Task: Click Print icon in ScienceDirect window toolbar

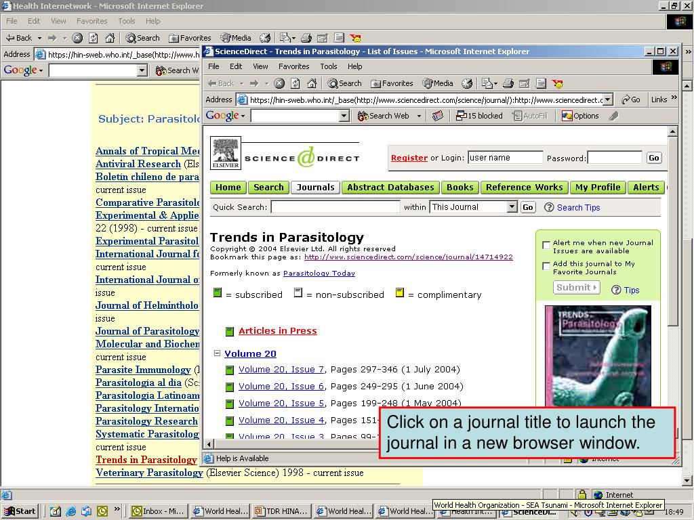Action: pyautogui.click(x=508, y=83)
